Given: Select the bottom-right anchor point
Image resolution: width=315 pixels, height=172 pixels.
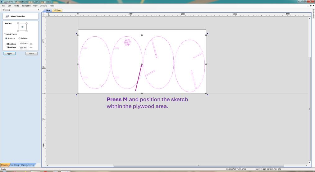Looking at the screenshot, I should click(x=26, y=31).
